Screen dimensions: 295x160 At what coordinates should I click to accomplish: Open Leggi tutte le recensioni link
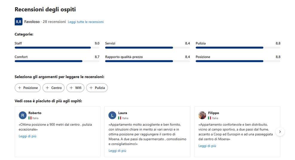click(86, 22)
